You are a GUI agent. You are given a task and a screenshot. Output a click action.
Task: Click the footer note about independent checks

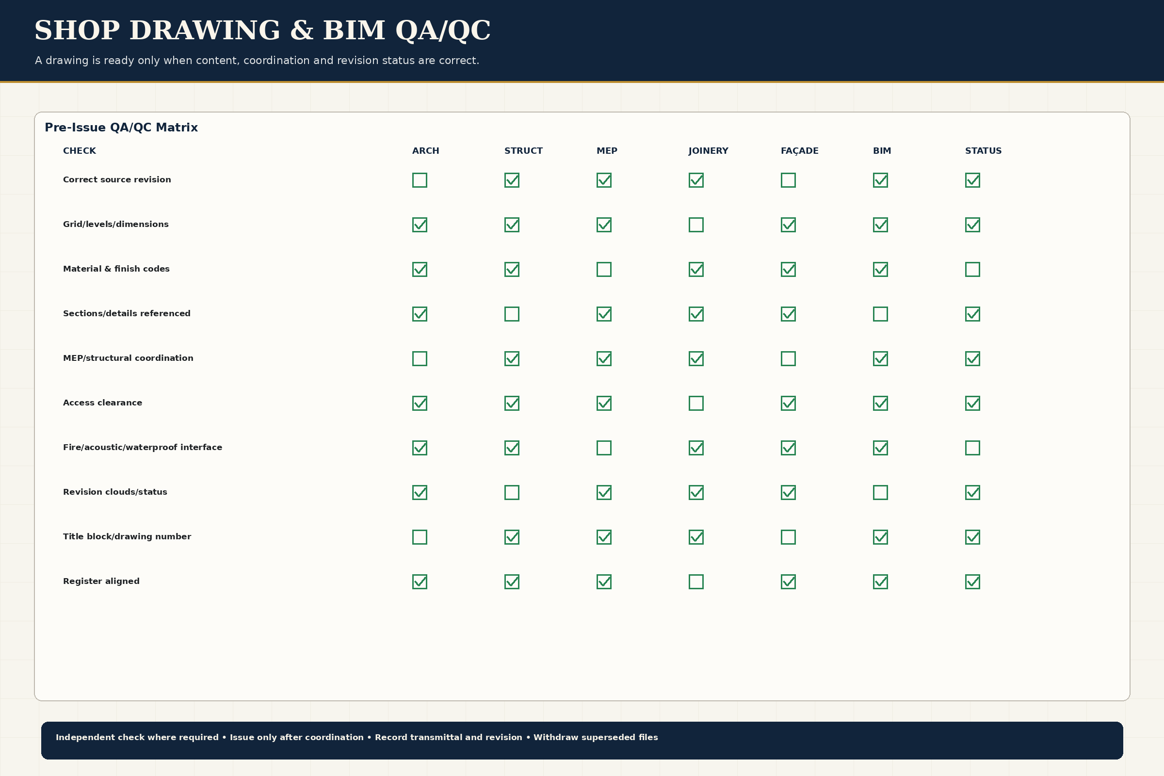(357, 737)
